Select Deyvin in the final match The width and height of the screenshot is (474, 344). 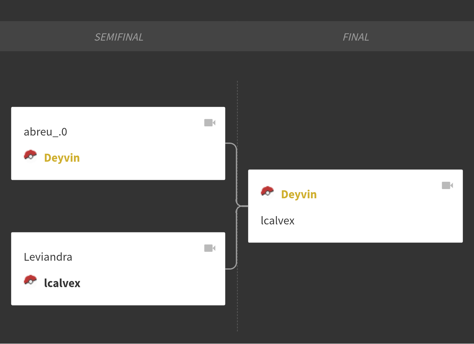pyautogui.click(x=299, y=195)
